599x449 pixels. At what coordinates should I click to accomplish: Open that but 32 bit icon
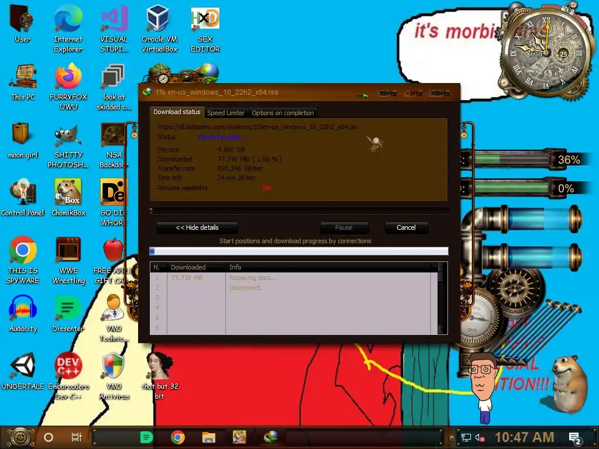pos(160,377)
